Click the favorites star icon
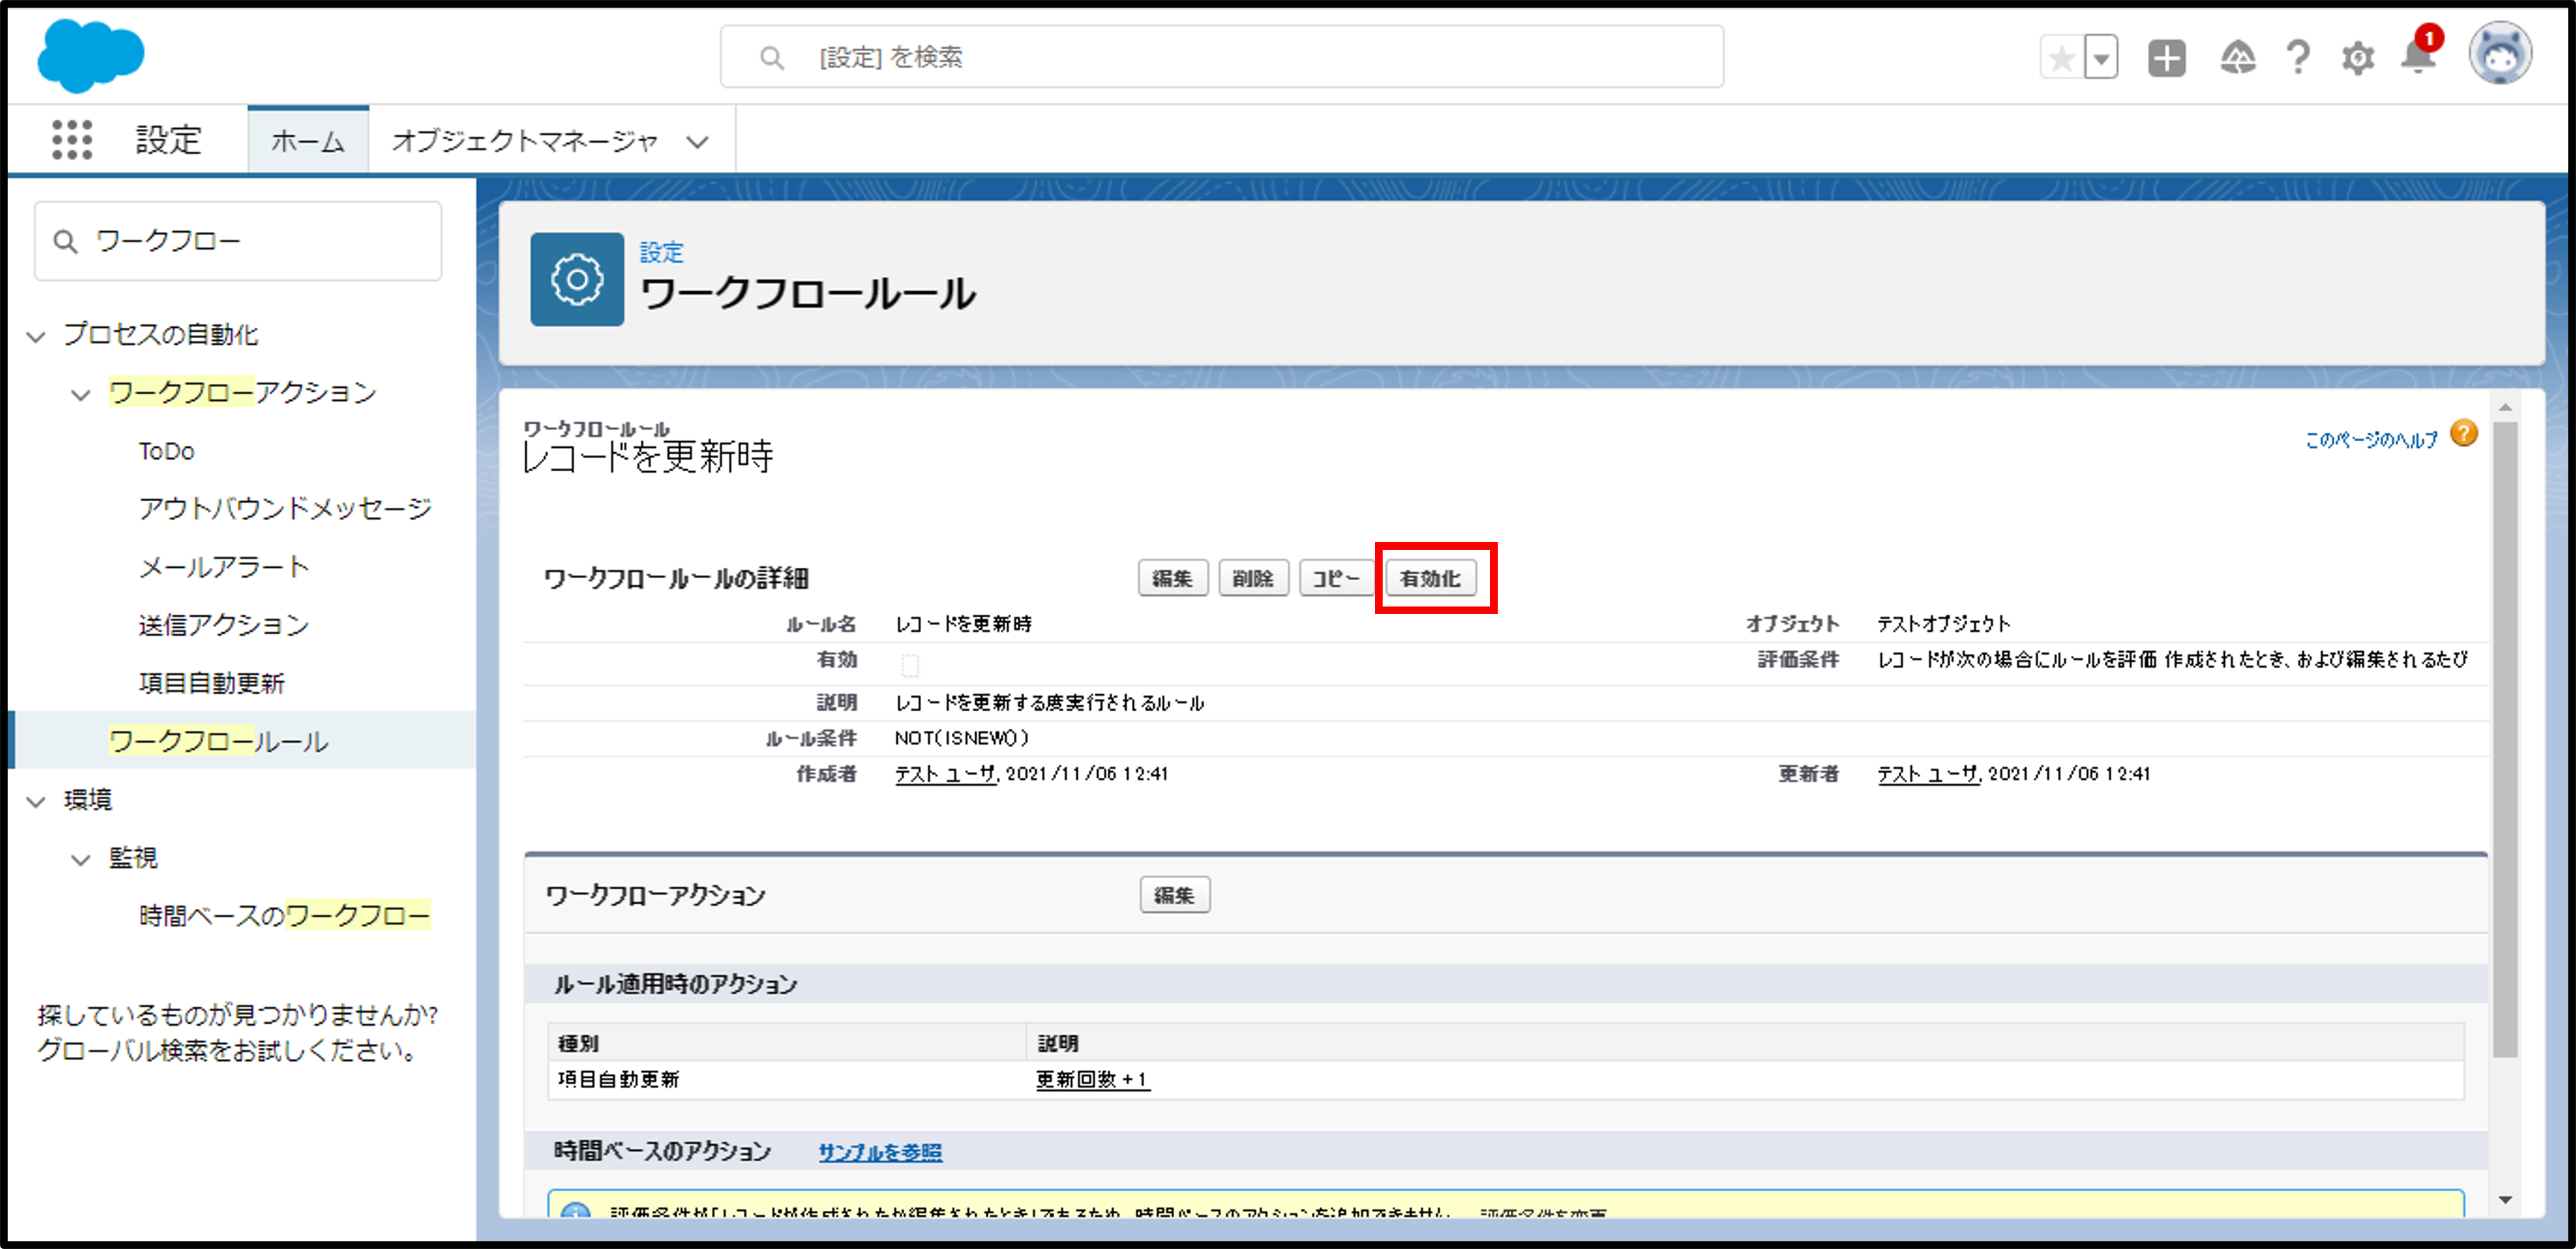 pyautogui.click(x=2061, y=58)
